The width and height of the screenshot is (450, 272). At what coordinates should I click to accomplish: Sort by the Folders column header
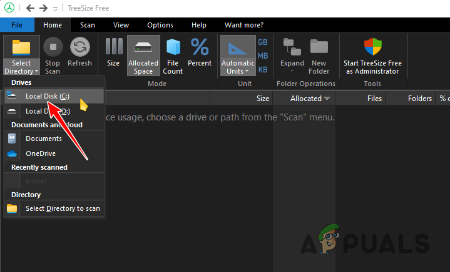pyautogui.click(x=411, y=99)
